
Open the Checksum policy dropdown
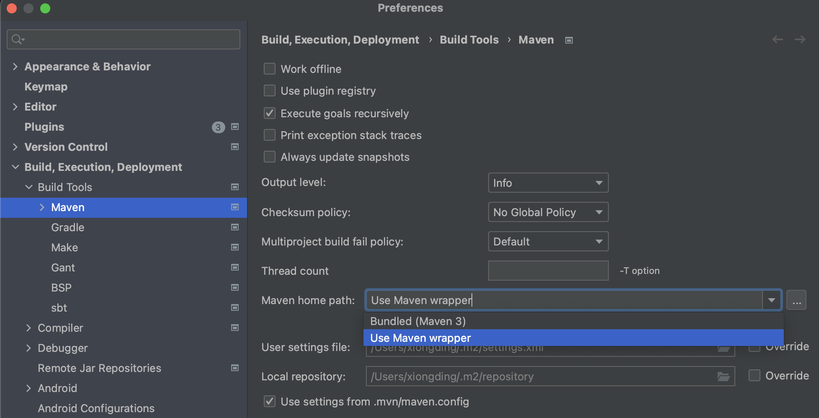548,212
